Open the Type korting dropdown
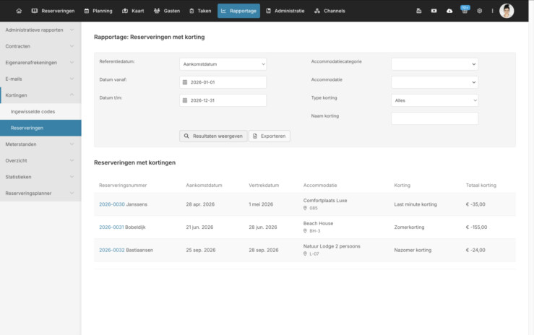The image size is (534, 335). click(x=434, y=100)
